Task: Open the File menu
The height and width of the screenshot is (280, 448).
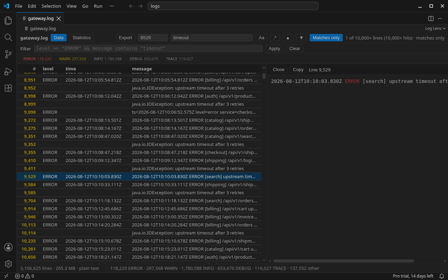Action: 19,6
